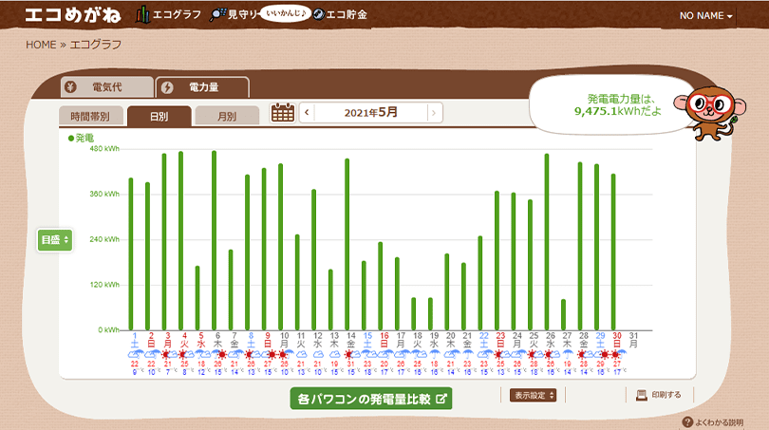
Task: Go to HOME breadcrumb link
Action: coord(41,45)
